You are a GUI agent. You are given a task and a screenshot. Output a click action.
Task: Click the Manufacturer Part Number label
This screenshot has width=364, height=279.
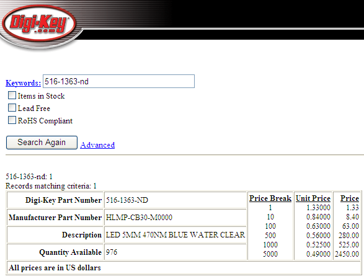pyautogui.click(x=55, y=218)
